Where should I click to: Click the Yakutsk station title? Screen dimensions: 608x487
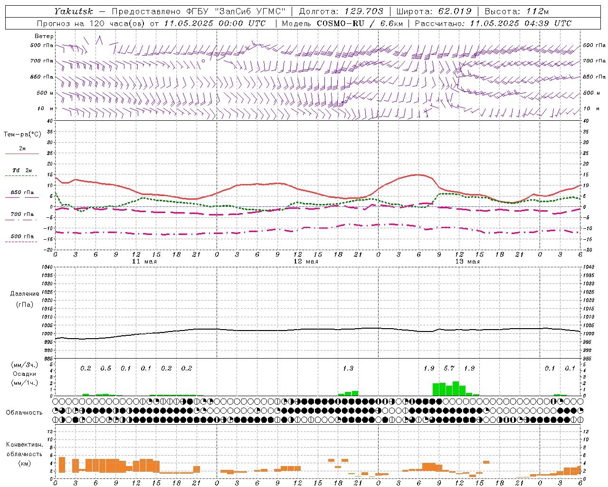click(73, 11)
